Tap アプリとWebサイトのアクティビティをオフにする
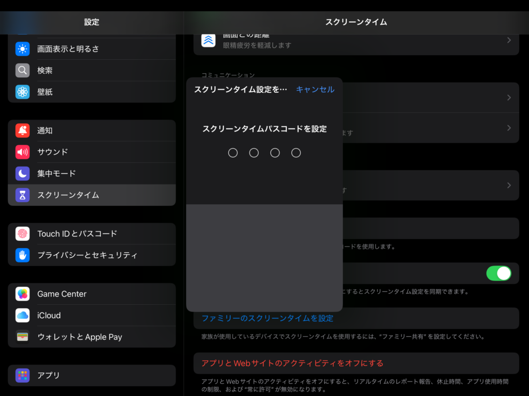Image resolution: width=529 pixels, height=396 pixels. (292, 364)
